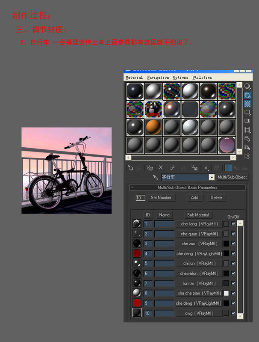Click the ID field showing 8
This screenshot has height=342, width=259.
[148, 293]
